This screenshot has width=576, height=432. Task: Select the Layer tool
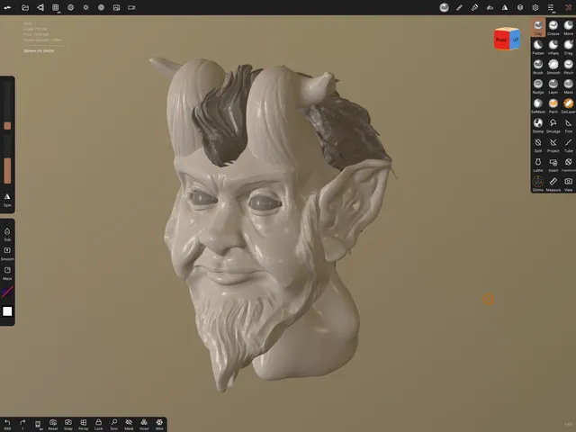[553, 86]
